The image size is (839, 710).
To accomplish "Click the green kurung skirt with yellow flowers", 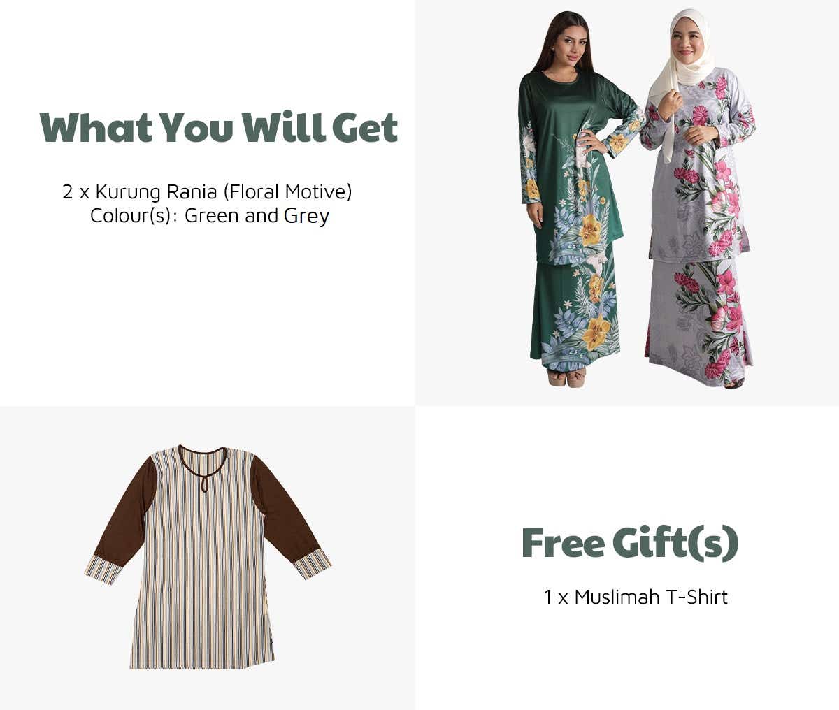I will [x=575, y=307].
